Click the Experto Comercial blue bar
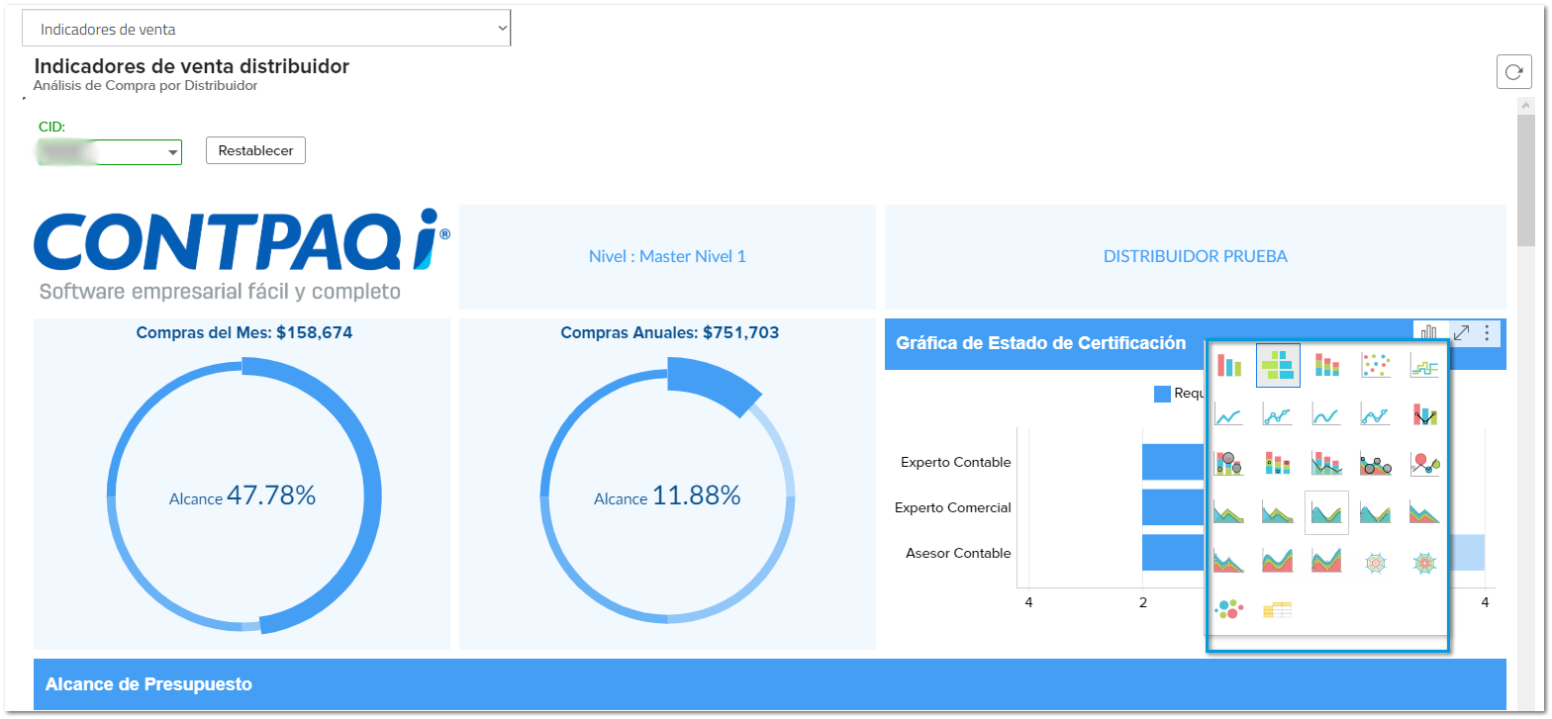Screen dimensions: 1552x719 (x=1174, y=507)
